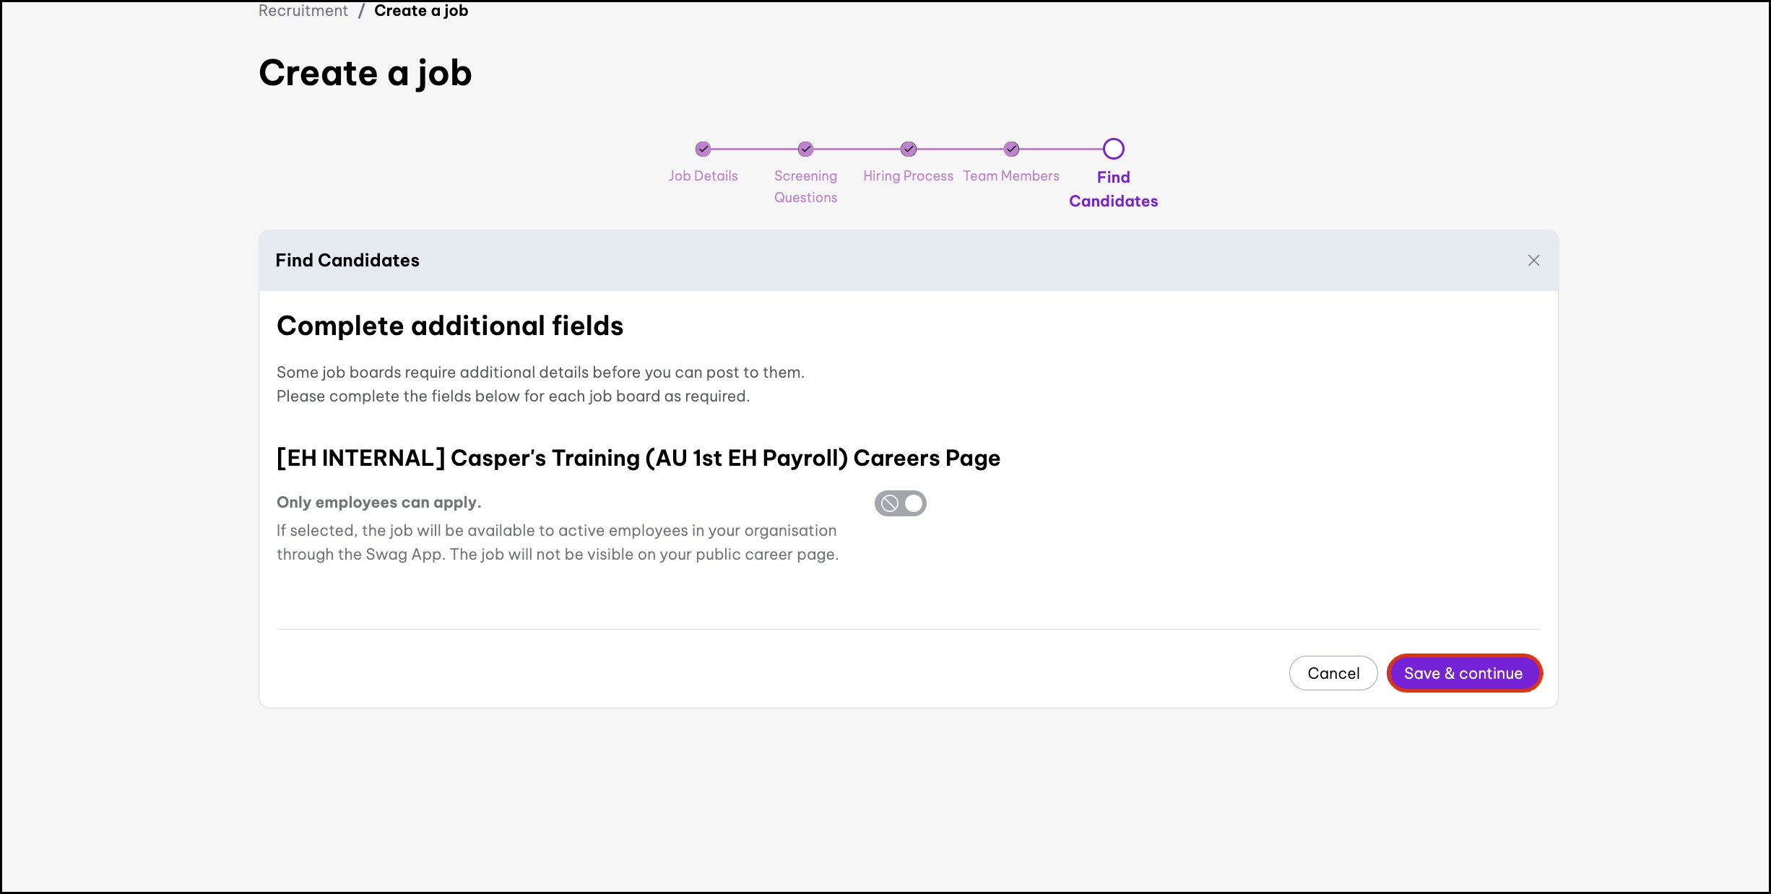Go to the Job Details step label
The height and width of the screenshot is (894, 1771).
coord(703,176)
